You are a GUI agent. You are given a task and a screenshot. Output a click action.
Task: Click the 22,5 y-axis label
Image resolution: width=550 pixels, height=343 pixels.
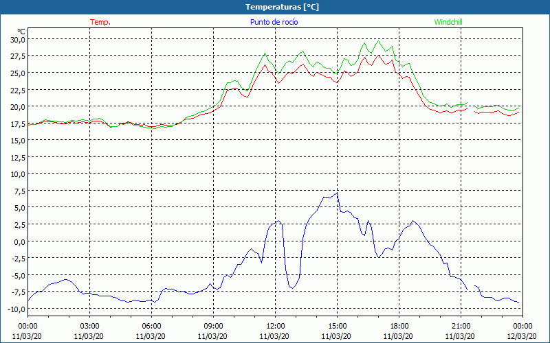(x=18, y=90)
